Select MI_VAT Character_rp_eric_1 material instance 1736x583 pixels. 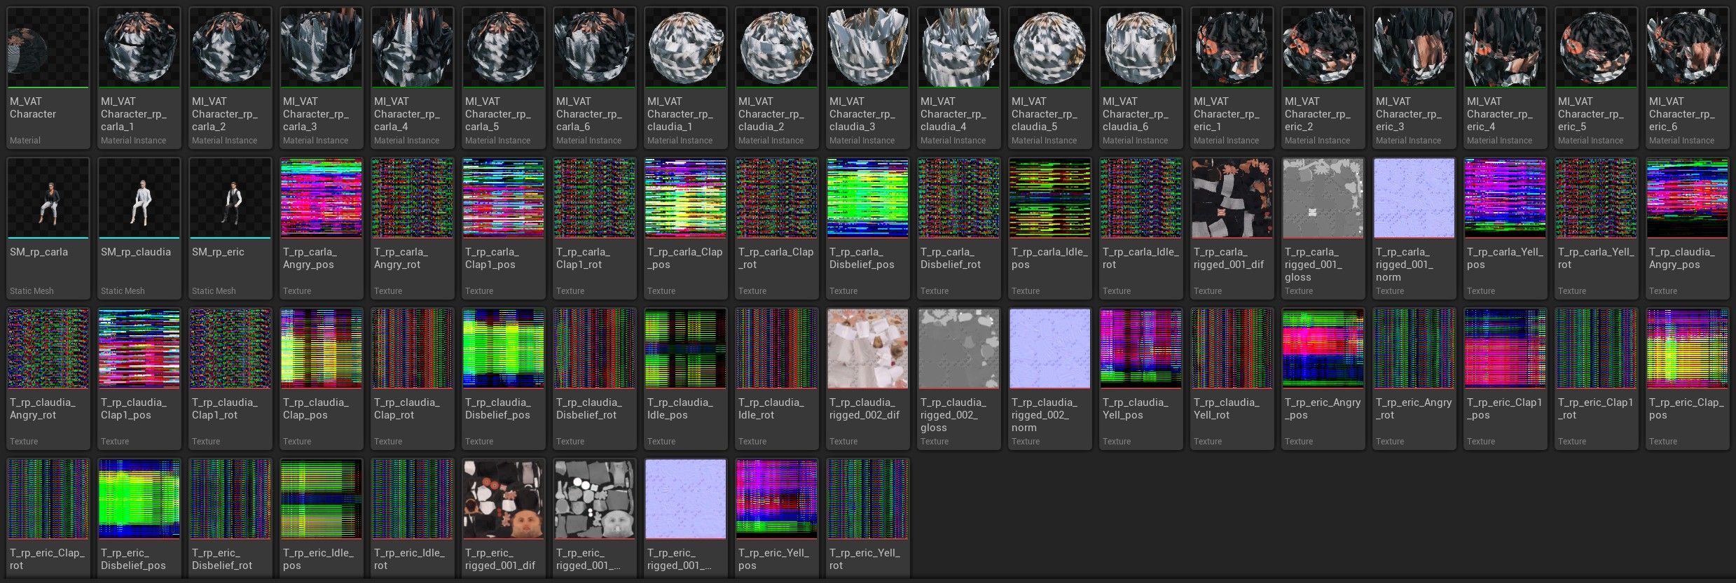(x=1232, y=78)
